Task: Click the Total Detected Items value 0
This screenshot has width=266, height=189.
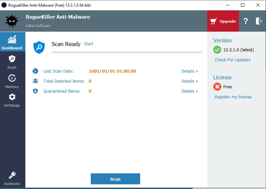Action: (90, 81)
